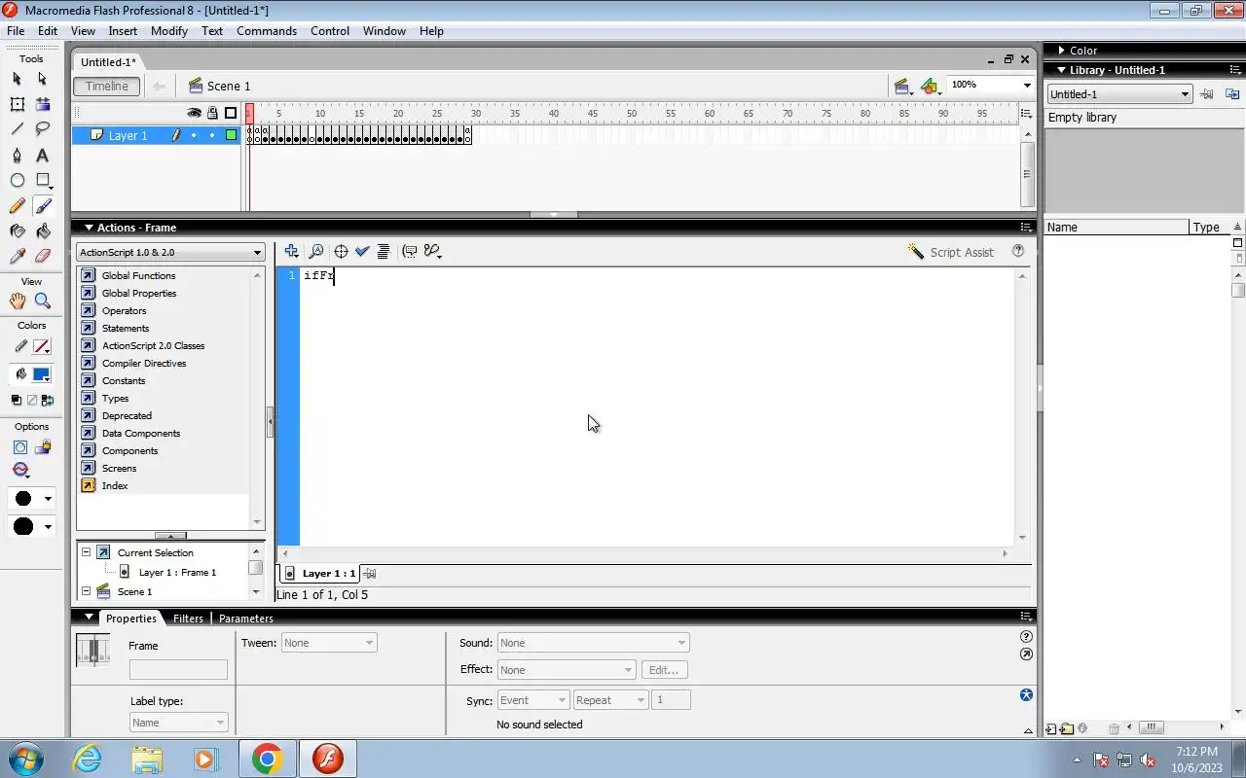The image size is (1246, 778).
Task: Click the Edit Symbols icon
Action: point(931,87)
